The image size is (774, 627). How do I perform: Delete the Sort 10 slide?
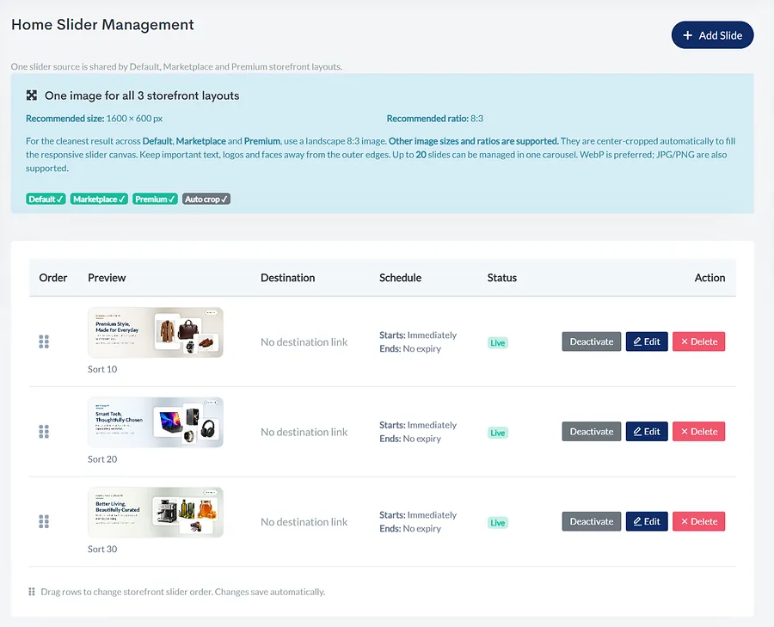(x=698, y=341)
